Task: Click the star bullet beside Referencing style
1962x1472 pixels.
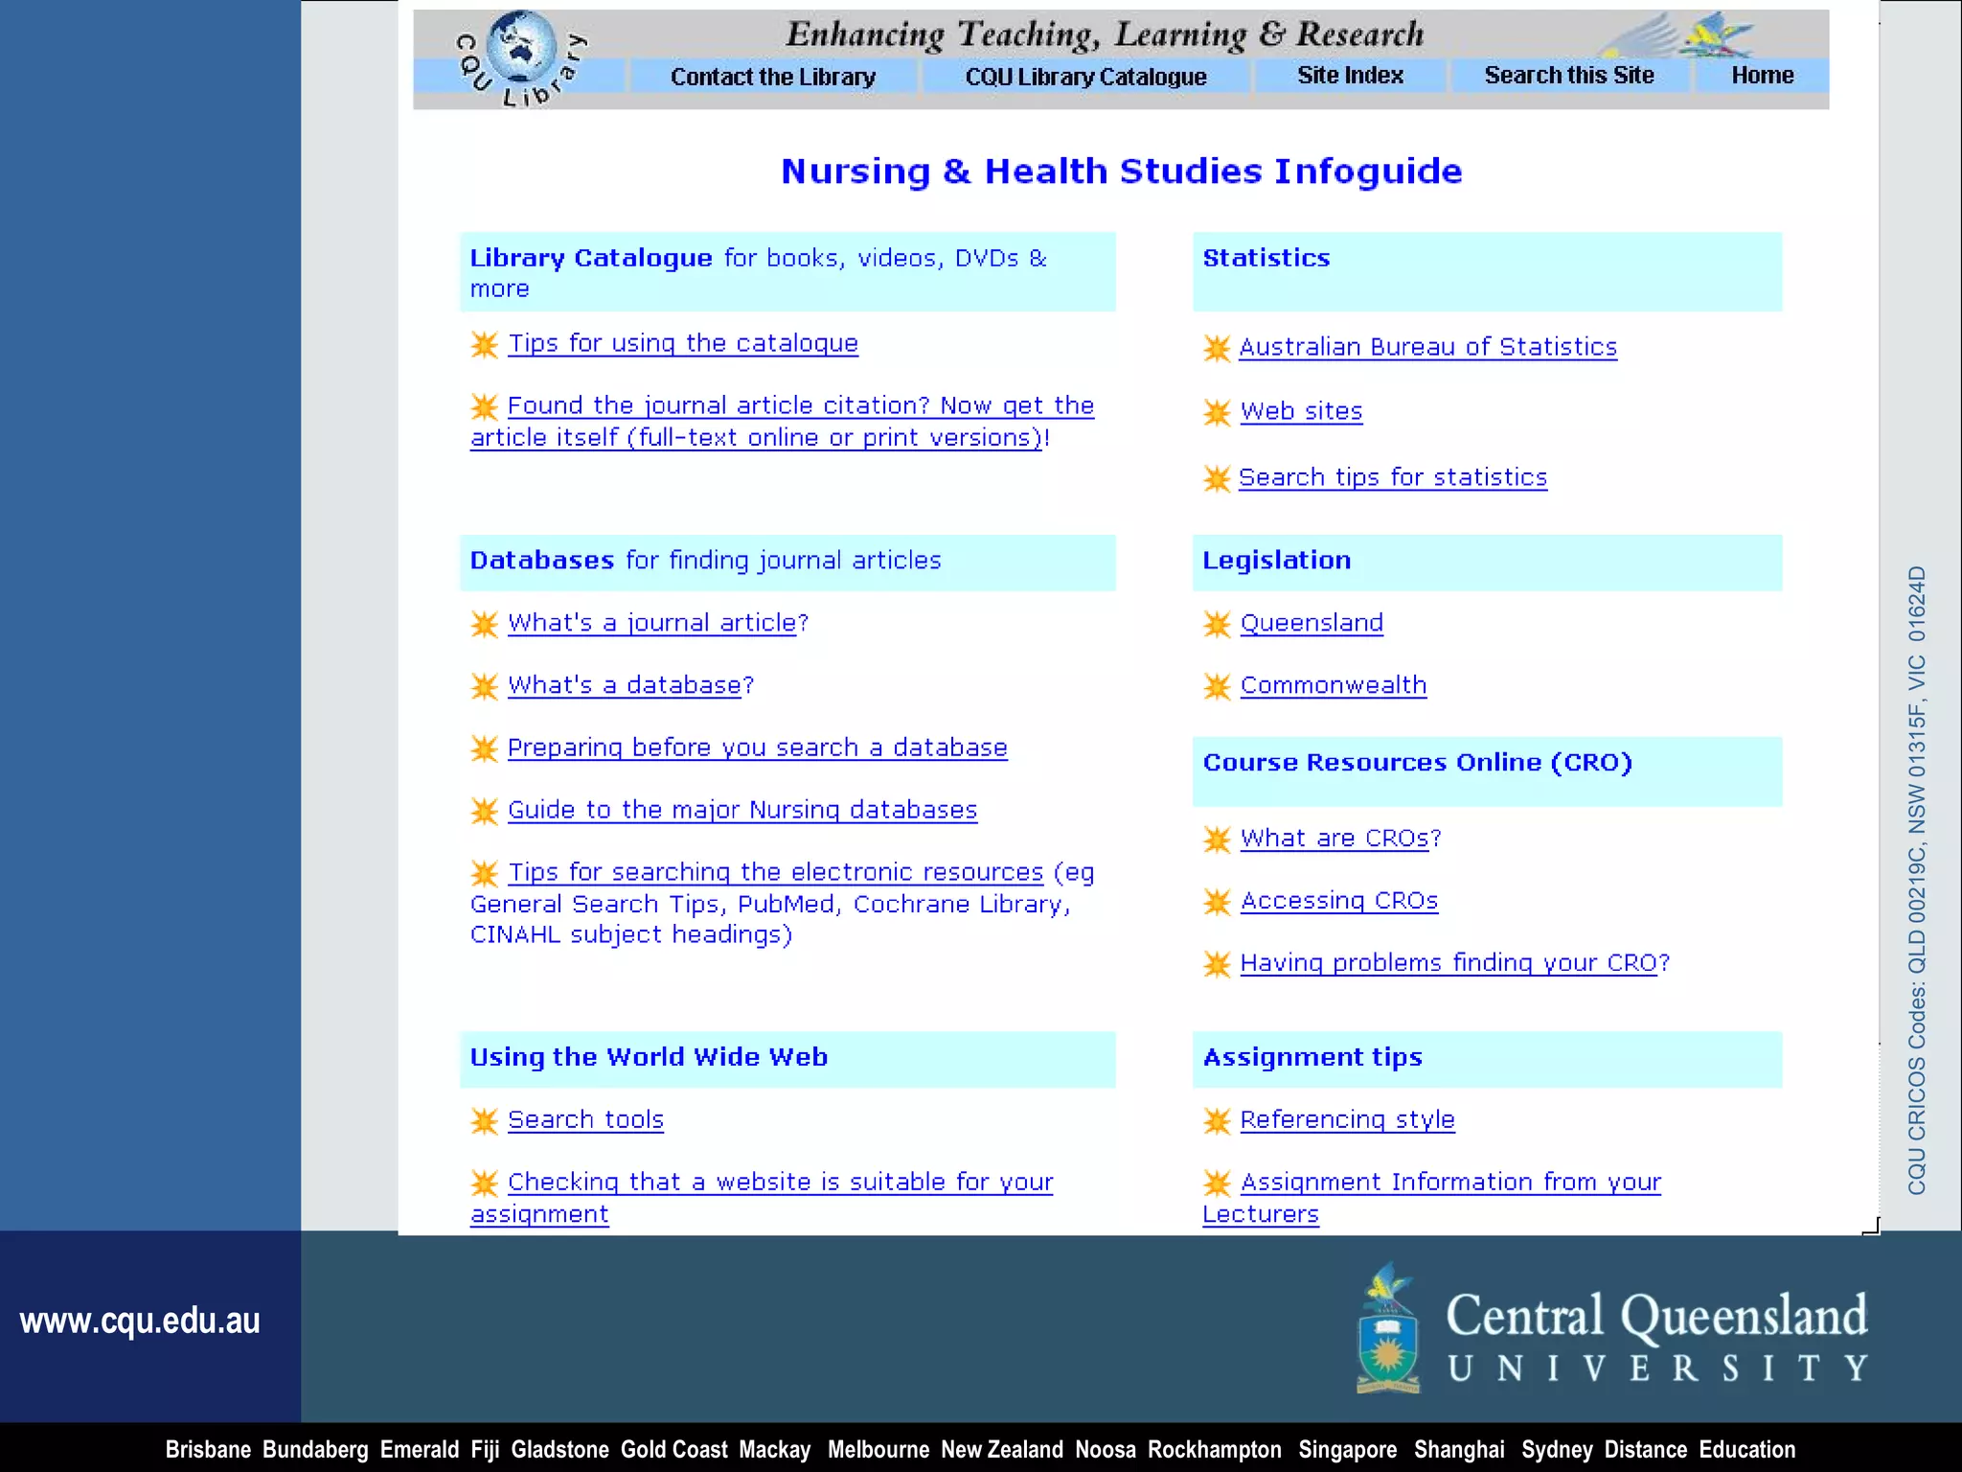Action: click(x=1217, y=1120)
